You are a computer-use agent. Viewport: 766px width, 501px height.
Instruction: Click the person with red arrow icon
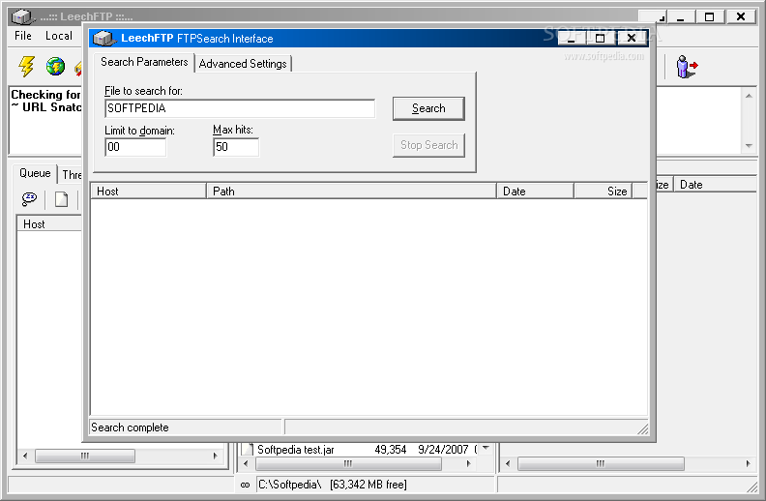[687, 67]
